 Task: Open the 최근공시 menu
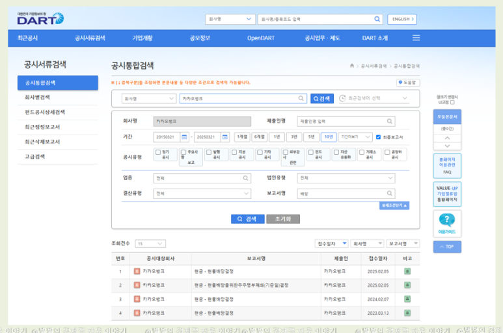pos(27,38)
